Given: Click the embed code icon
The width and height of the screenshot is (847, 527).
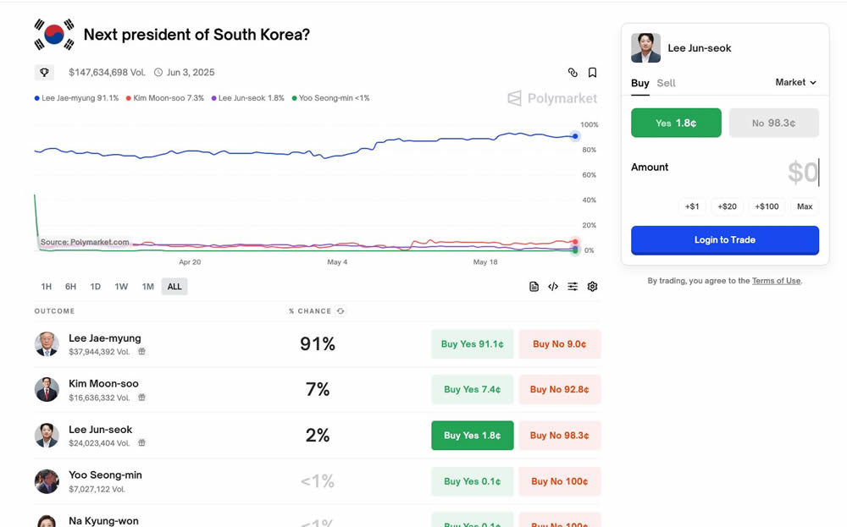Looking at the screenshot, I should coord(553,287).
